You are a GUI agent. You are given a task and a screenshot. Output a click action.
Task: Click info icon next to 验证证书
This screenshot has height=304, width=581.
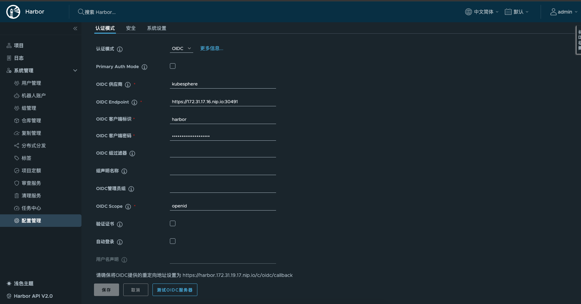pos(120,224)
